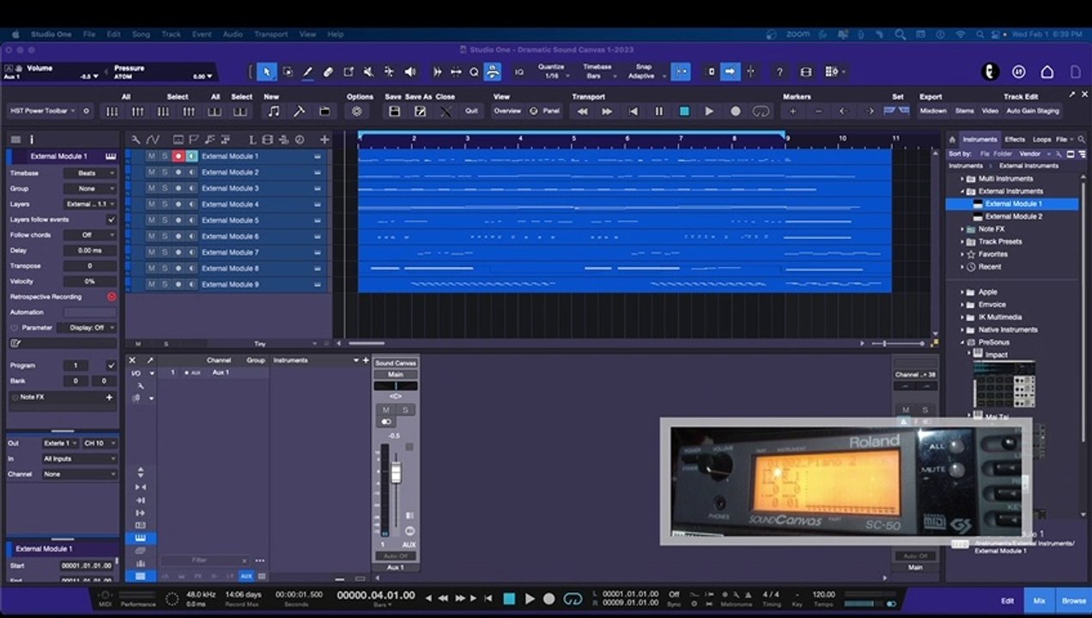Open the Quantize value dropdown

(553, 76)
